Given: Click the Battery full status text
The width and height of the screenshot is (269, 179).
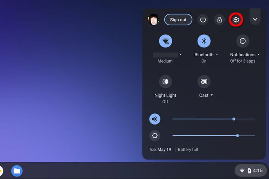Looking at the screenshot, I should coord(188,150).
